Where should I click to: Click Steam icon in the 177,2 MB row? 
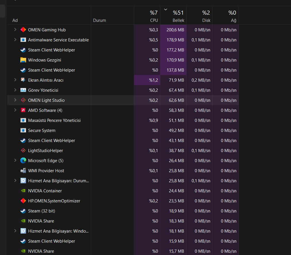pos(23,50)
